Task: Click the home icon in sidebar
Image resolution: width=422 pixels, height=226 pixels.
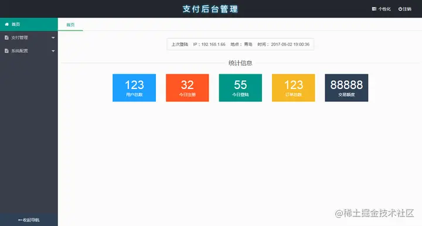Action: (6, 24)
